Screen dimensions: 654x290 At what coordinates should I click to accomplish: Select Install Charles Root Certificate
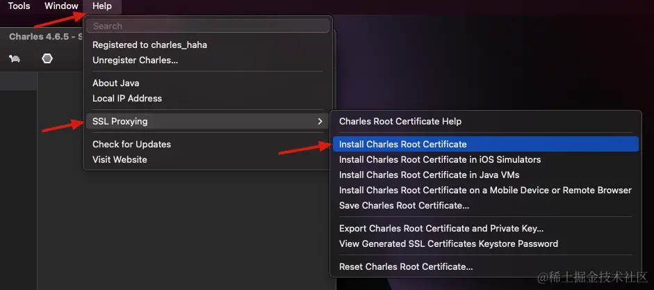click(486, 144)
